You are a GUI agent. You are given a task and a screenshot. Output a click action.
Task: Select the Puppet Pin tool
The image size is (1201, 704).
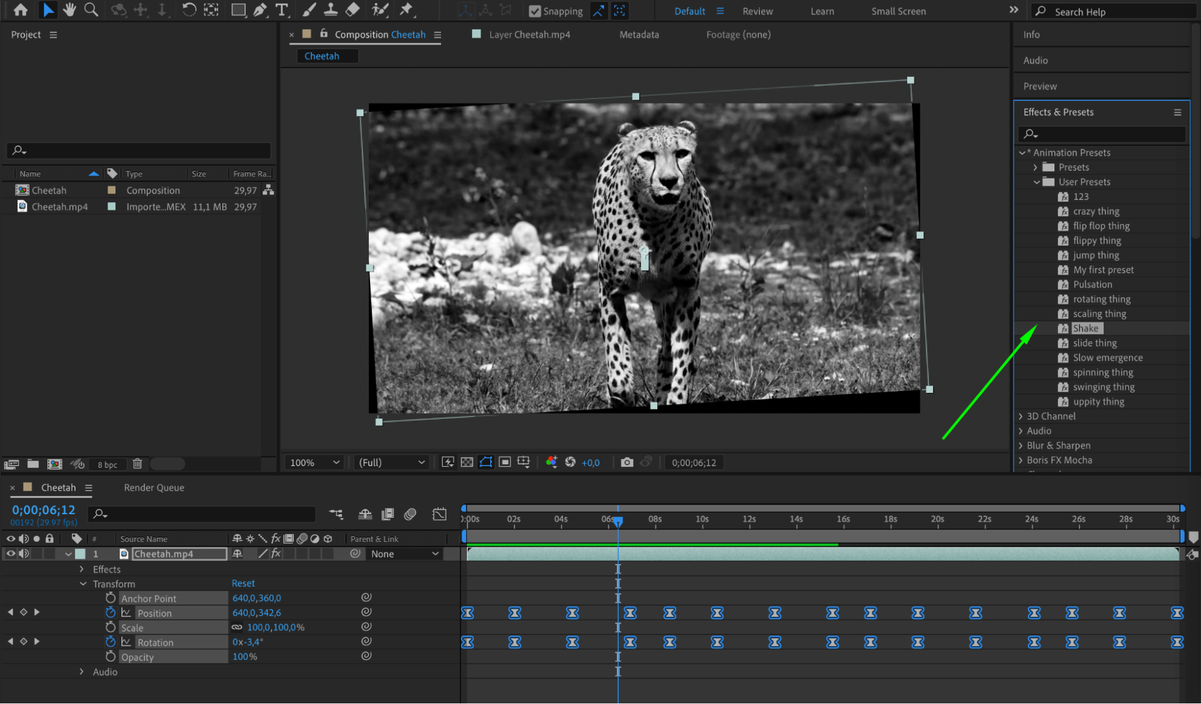point(406,10)
